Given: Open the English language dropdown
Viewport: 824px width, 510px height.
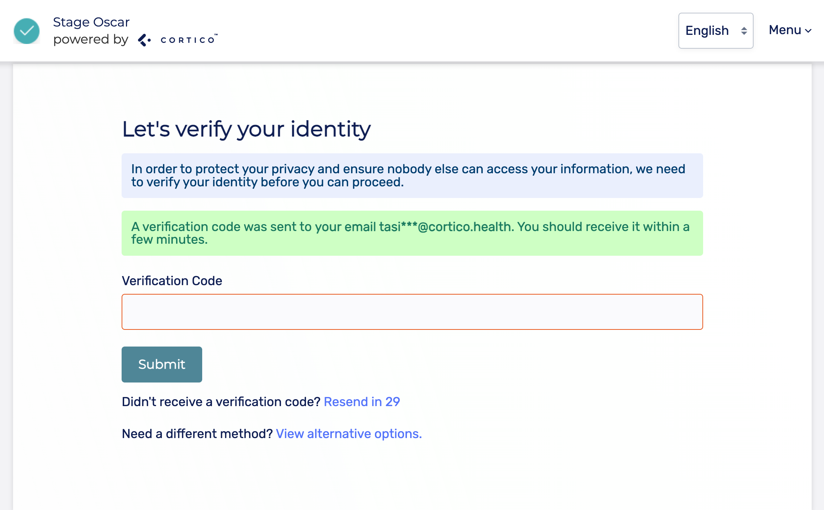Looking at the screenshot, I should pyautogui.click(x=715, y=31).
